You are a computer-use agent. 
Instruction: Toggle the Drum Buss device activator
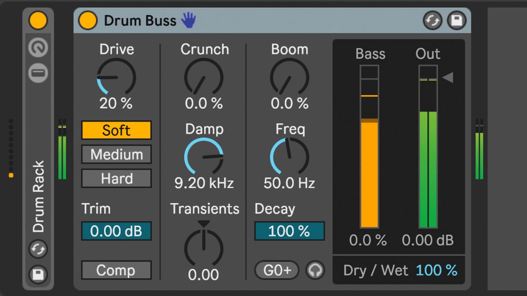point(87,21)
